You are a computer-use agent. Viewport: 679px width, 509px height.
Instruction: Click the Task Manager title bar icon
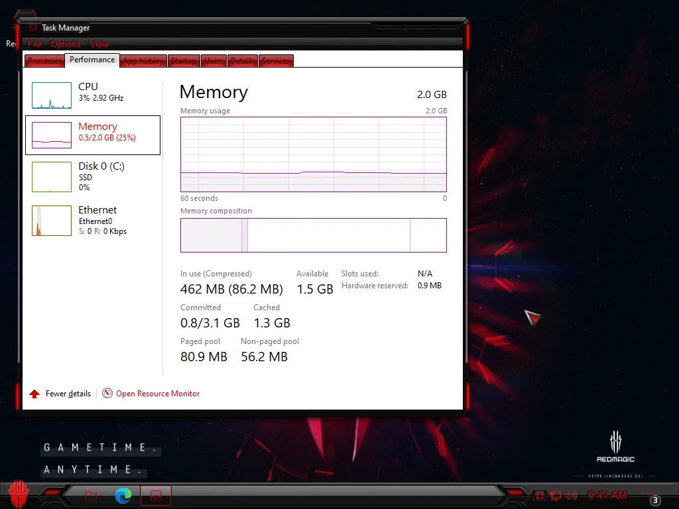tap(33, 27)
